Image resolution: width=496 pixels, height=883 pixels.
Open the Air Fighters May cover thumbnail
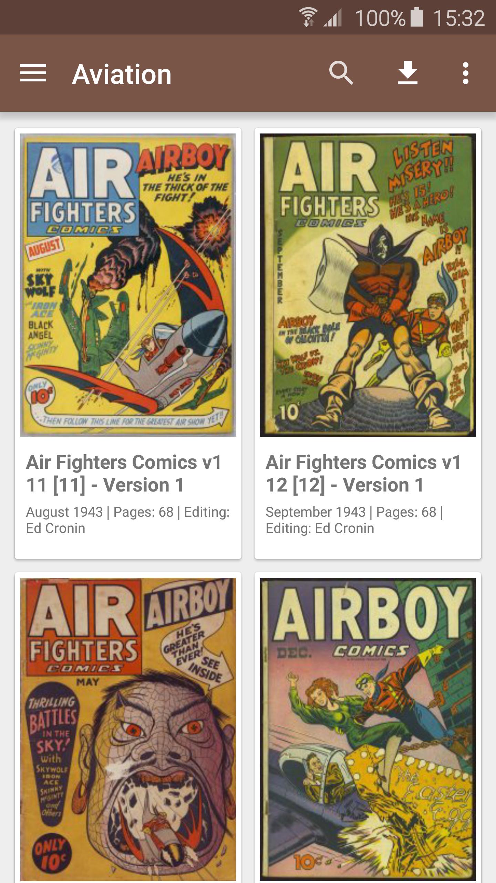[x=128, y=730]
